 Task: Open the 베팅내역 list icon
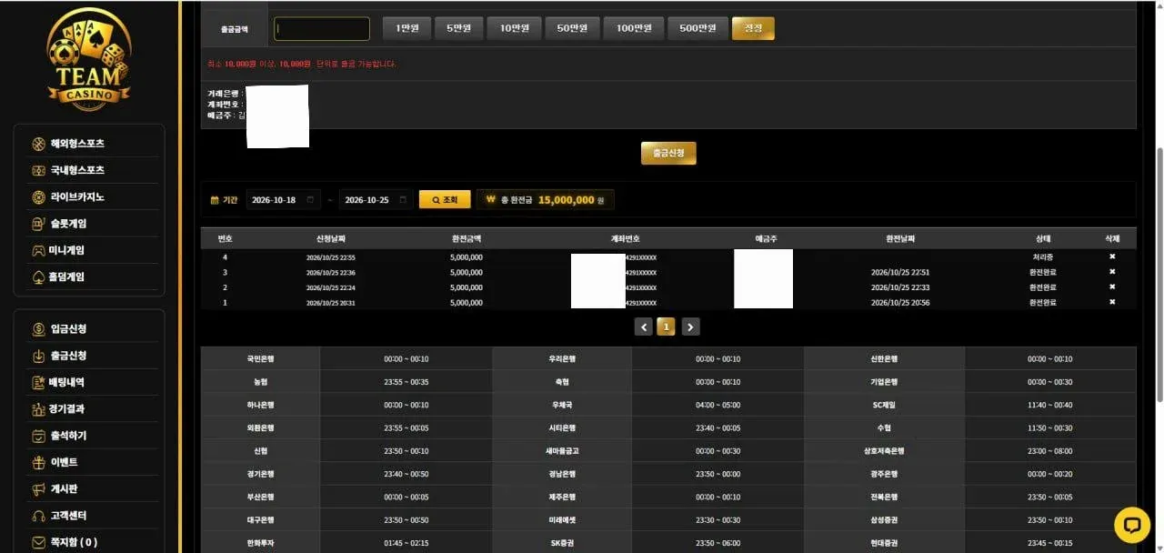[38, 383]
